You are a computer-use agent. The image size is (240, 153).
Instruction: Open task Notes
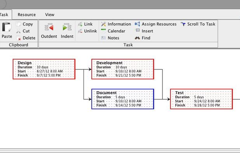click(110, 38)
